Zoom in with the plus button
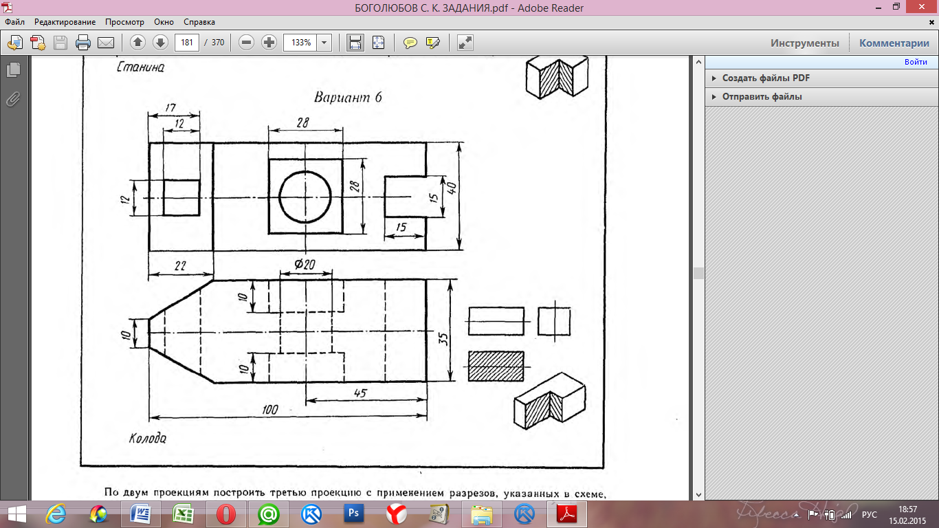This screenshot has height=528, width=939. tap(269, 43)
